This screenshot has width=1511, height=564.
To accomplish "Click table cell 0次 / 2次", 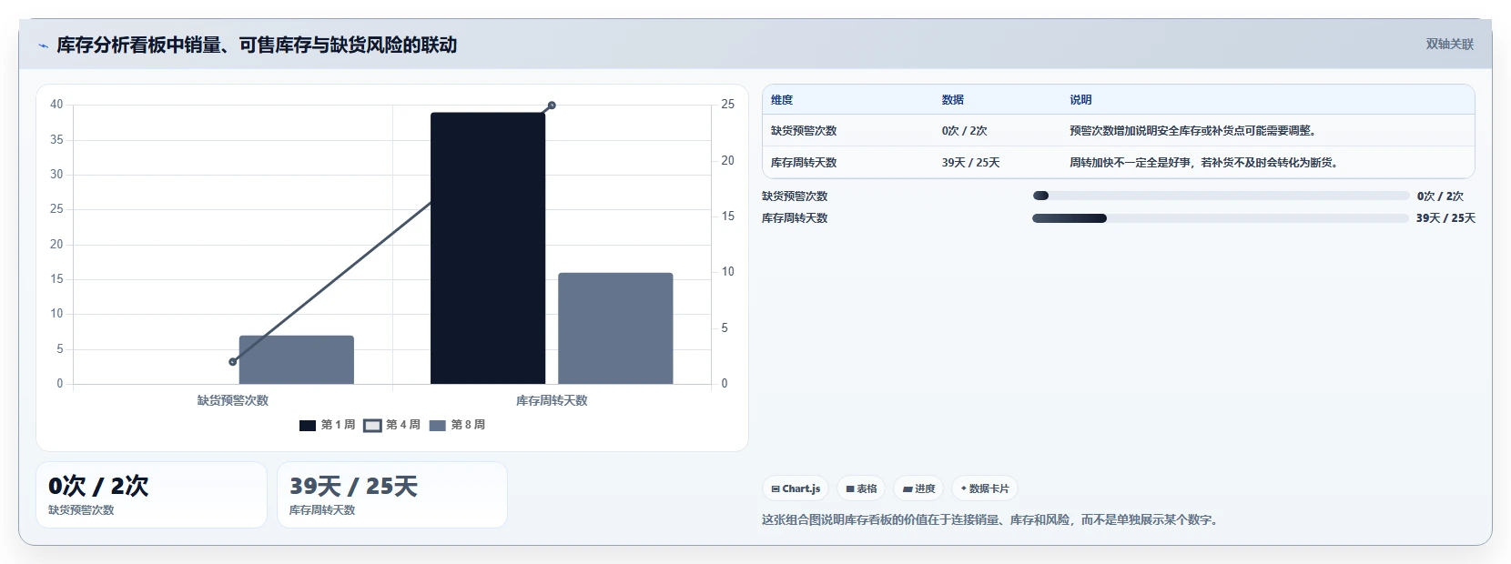I will pos(964,131).
